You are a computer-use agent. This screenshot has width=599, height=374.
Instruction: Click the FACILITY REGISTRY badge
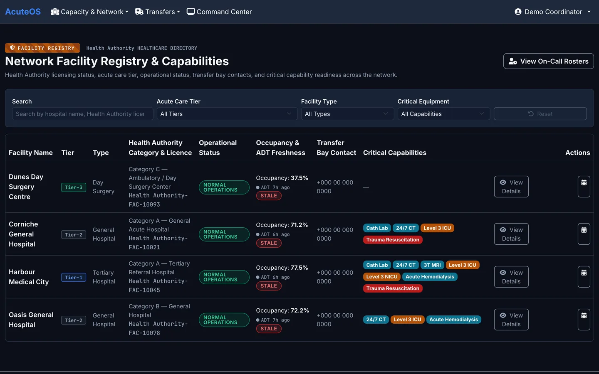point(42,48)
